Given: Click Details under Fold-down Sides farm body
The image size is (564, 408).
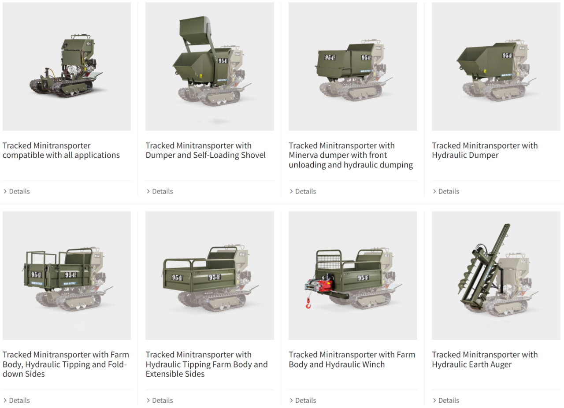Looking at the screenshot, I should 16,400.
